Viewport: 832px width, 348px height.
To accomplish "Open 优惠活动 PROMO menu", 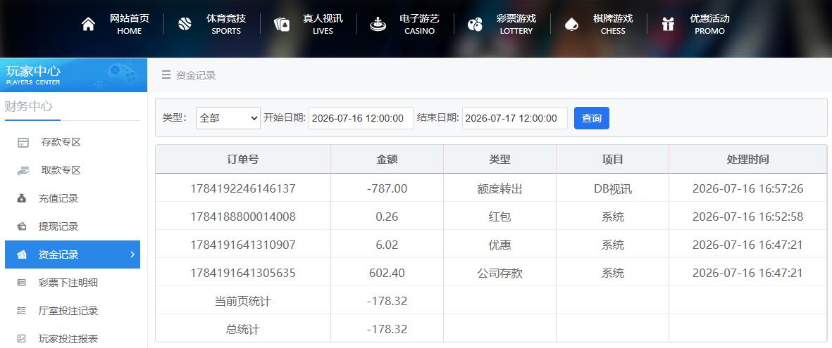I will tap(709, 25).
